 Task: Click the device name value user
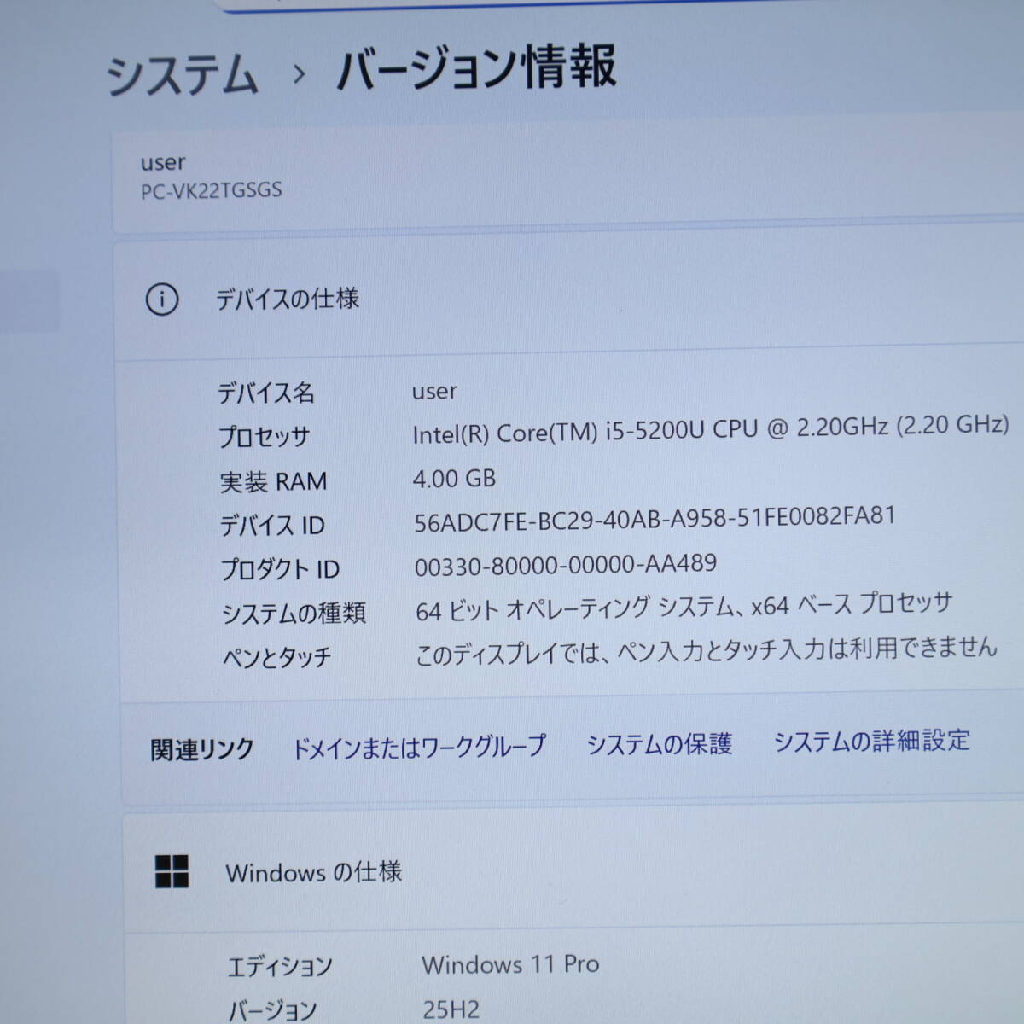434,391
